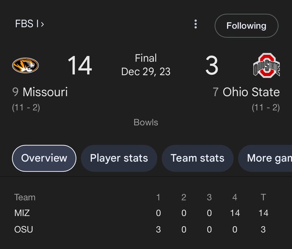Select the OSU row in scoreboard
The image size is (292, 249).
[142, 229]
